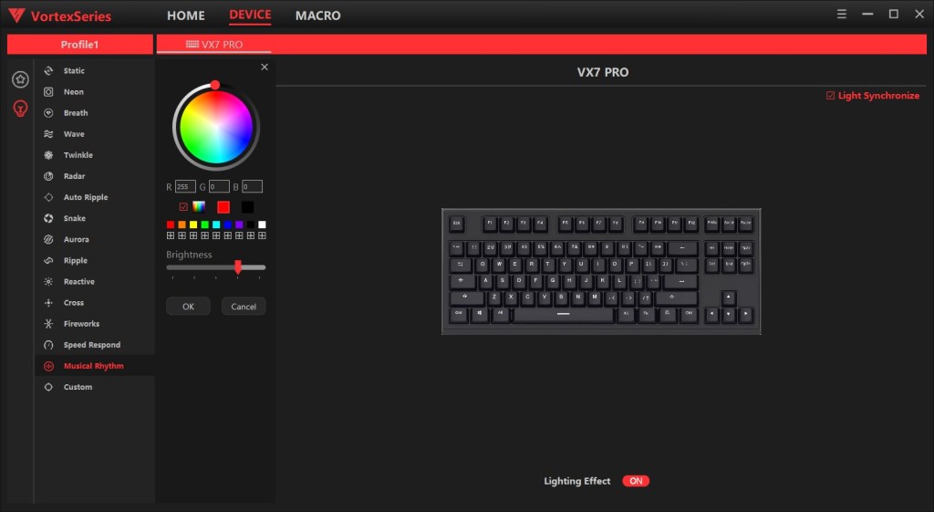The image size is (934, 512).
Task: Close the color picker panel
Action: pos(265,68)
